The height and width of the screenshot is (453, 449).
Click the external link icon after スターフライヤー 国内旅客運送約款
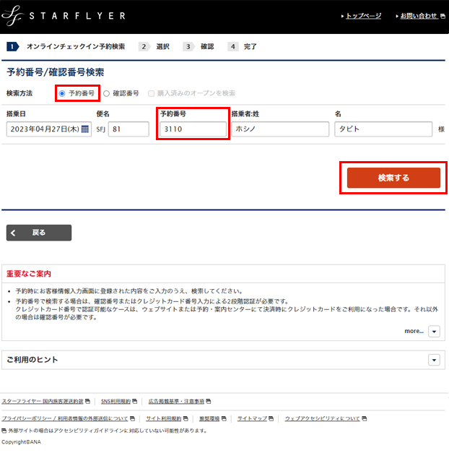pyautogui.click(x=88, y=401)
